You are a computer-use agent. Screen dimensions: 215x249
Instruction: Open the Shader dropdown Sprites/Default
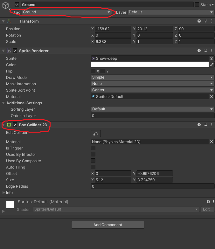116,209
